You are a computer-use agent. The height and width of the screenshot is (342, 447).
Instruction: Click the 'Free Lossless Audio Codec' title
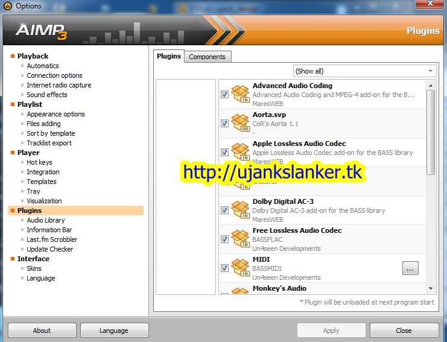(297, 230)
